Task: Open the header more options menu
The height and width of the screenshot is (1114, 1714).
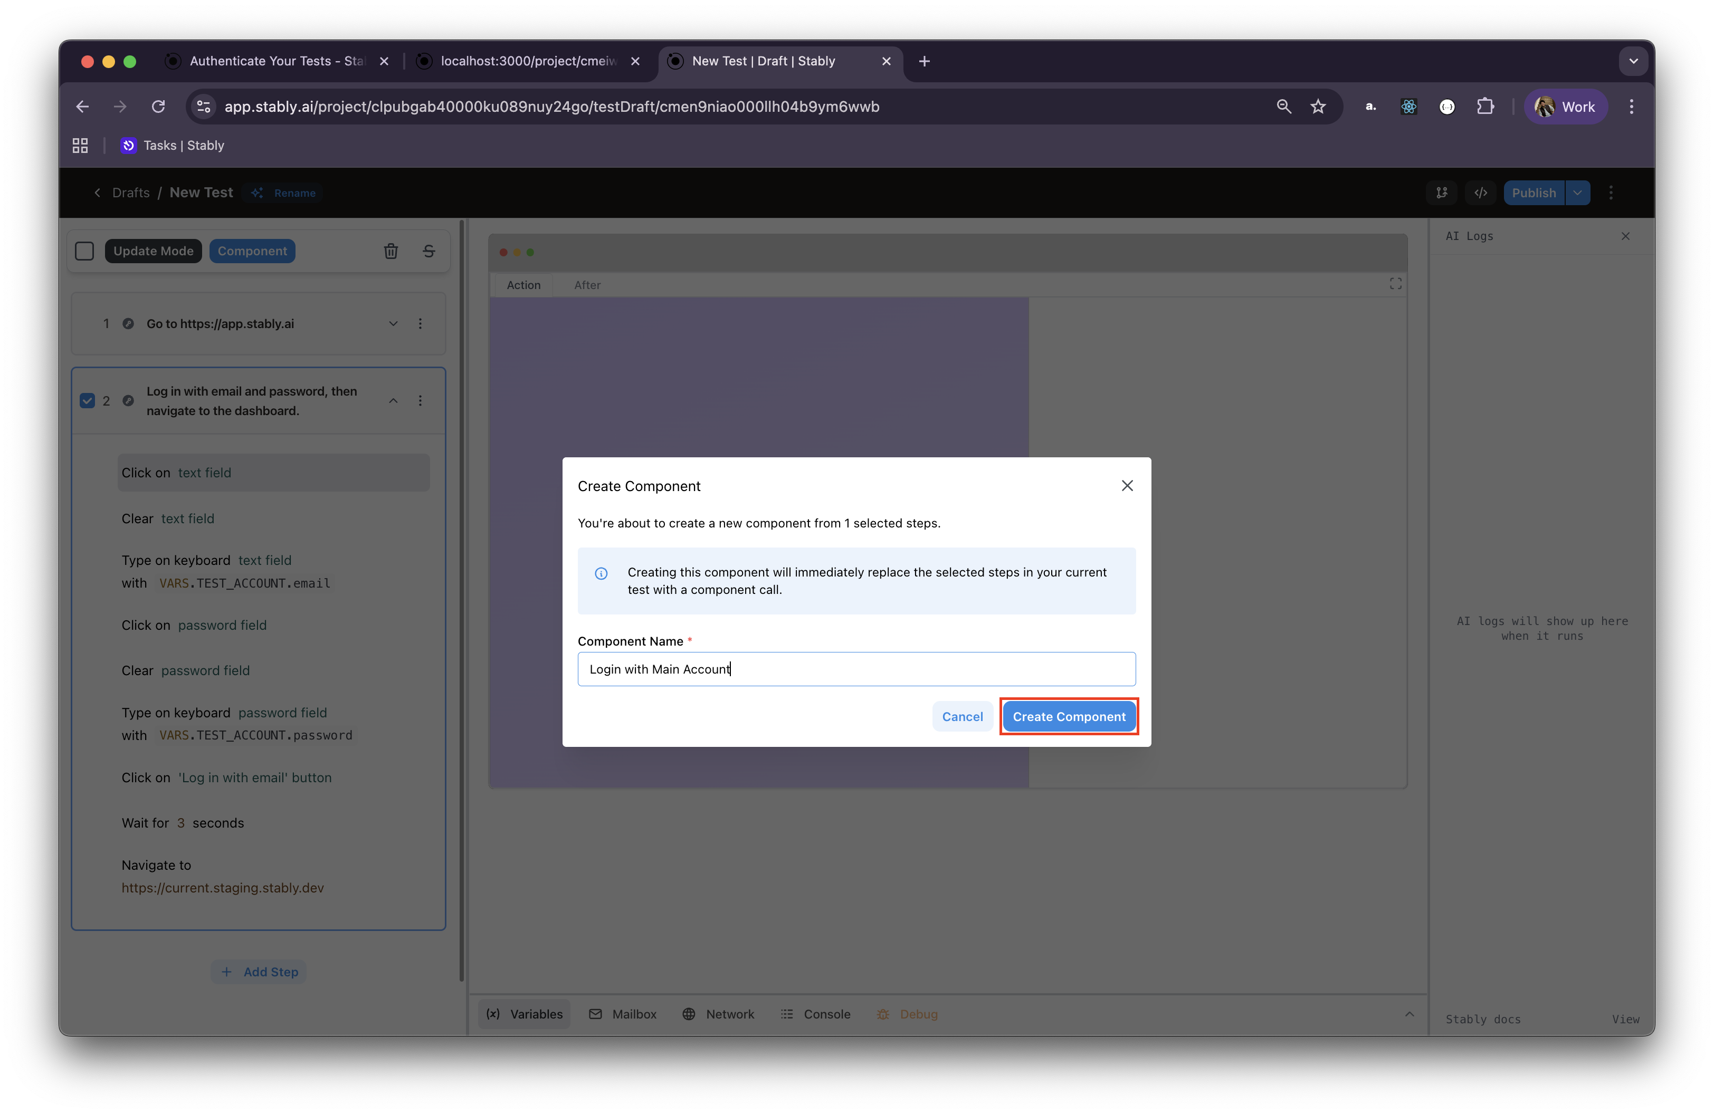Action: pos(1610,192)
